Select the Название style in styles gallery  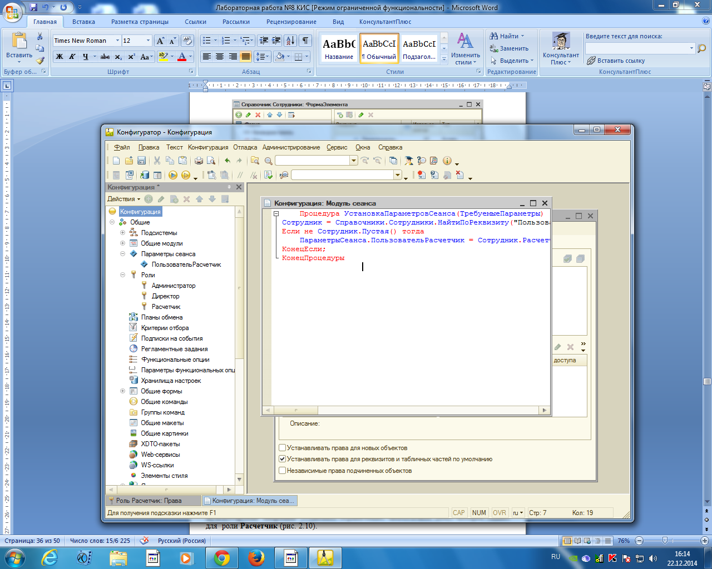(339, 48)
